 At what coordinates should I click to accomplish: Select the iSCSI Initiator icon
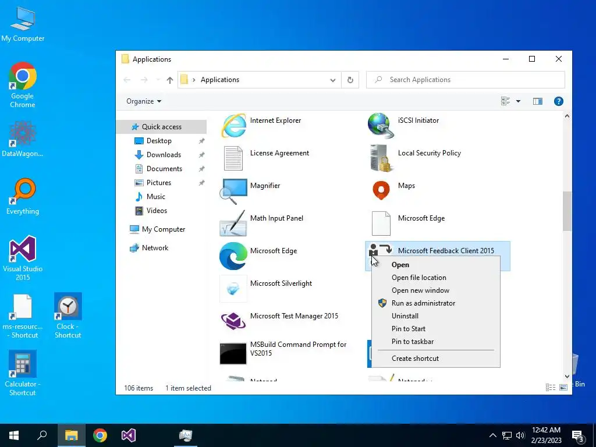(x=381, y=126)
